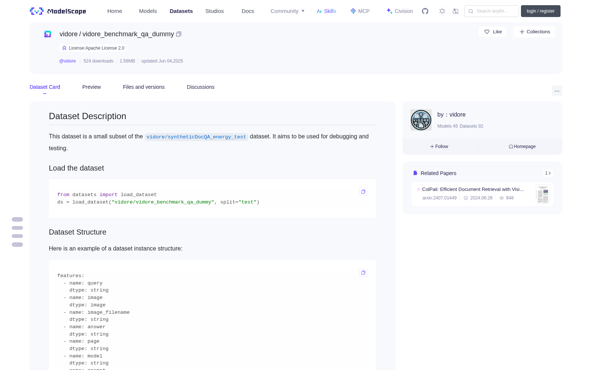This screenshot has height=370, width=592.
Task: Focus the search anything field
Action: tap(492, 11)
